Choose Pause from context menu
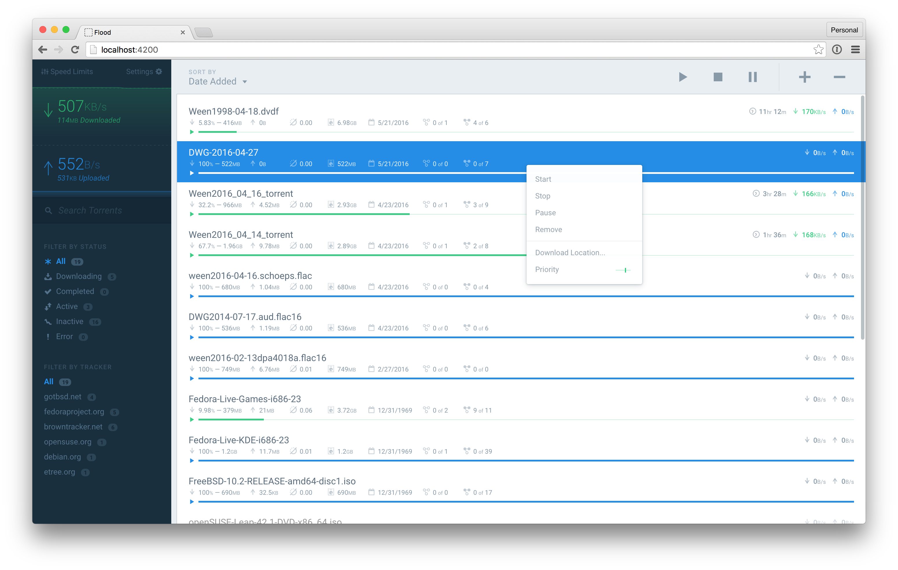The width and height of the screenshot is (898, 570). [x=545, y=213]
